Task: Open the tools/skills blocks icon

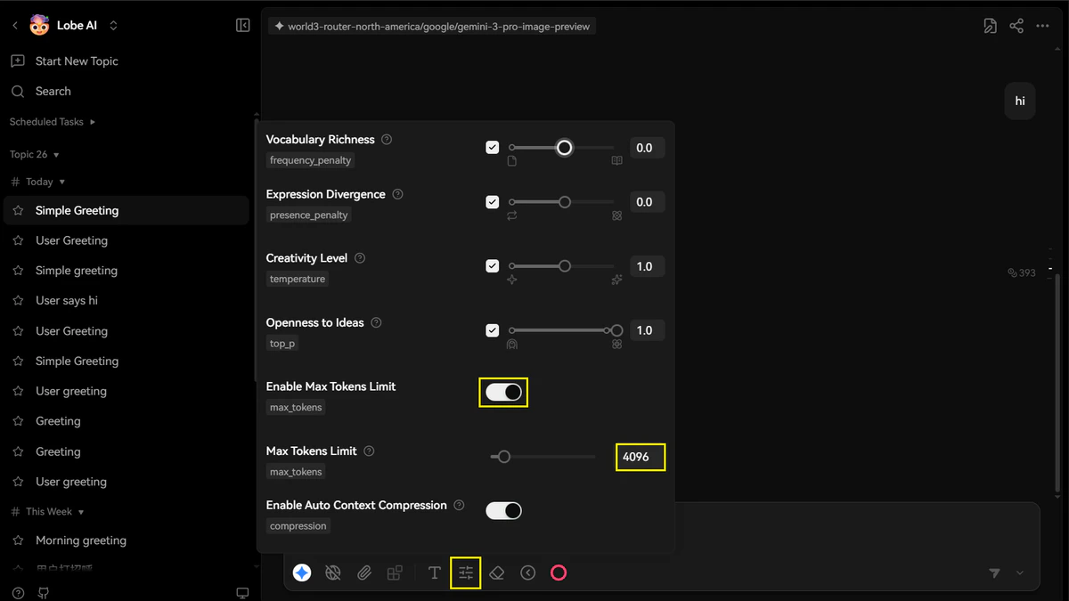Action: coord(395,573)
